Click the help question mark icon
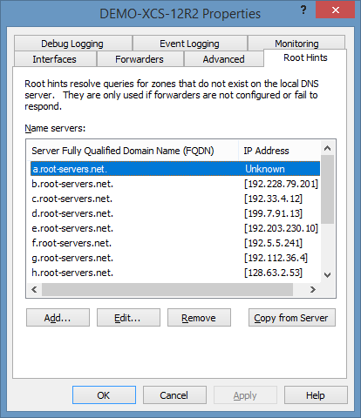Screen dimensions: 361x418 tap(303, 10)
